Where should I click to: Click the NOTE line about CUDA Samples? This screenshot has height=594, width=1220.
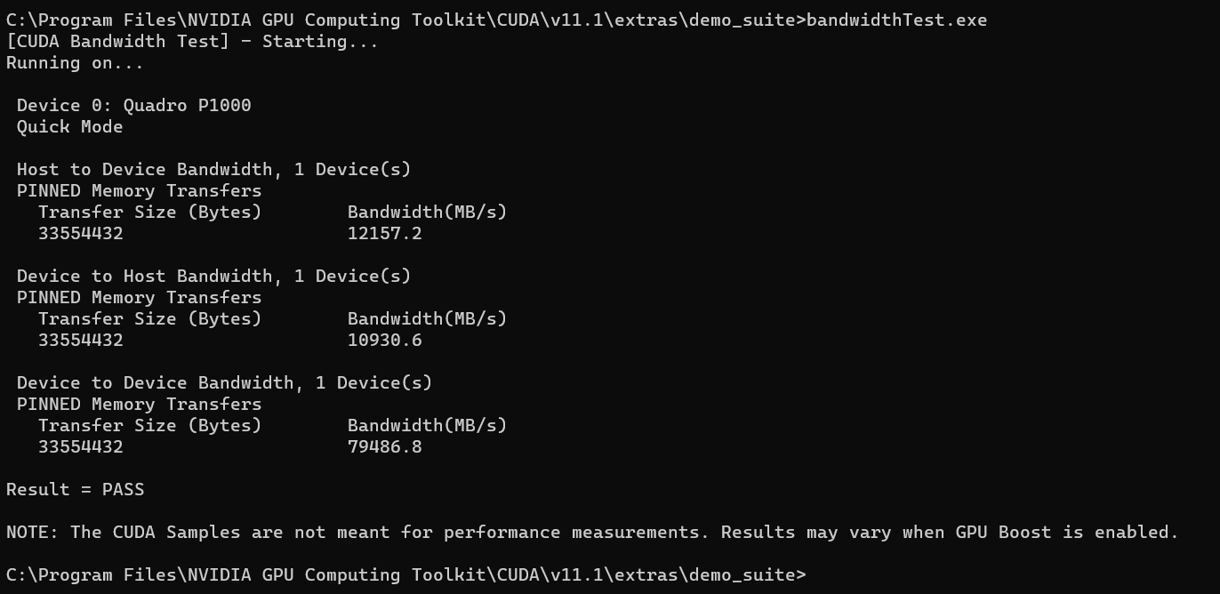point(445,532)
